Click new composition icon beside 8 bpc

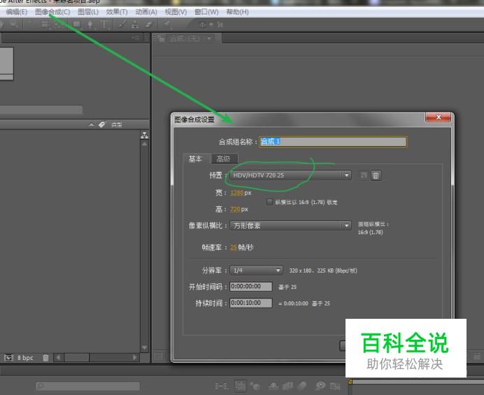click(x=8, y=358)
